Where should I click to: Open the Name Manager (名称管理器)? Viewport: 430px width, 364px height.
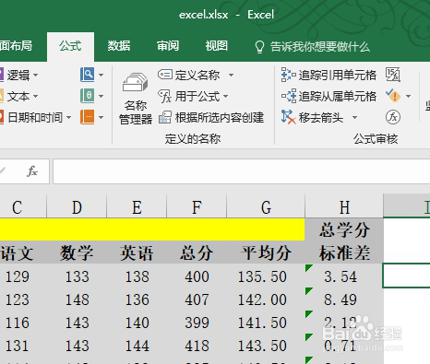pos(136,99)
